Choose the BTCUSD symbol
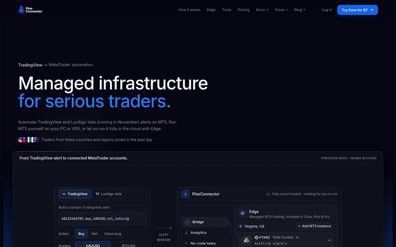 128,245
